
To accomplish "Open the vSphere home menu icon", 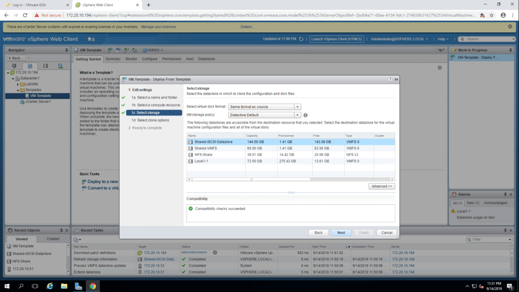I will click(91, 39).
